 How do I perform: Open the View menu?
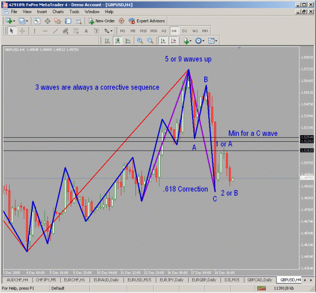click(27, 12)
